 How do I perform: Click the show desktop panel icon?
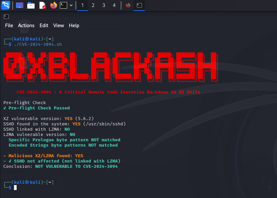20,5
